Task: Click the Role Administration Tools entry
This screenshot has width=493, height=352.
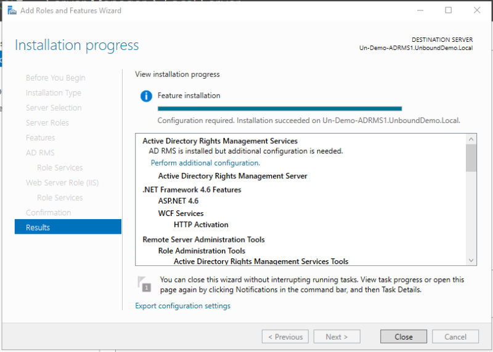Action: click(x=202, y=251)
